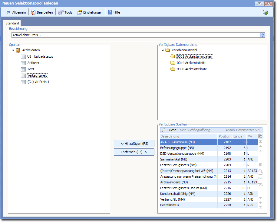
Task: Click the folder icon for 0014 Artikelstatistik
Action: (173, 63)
